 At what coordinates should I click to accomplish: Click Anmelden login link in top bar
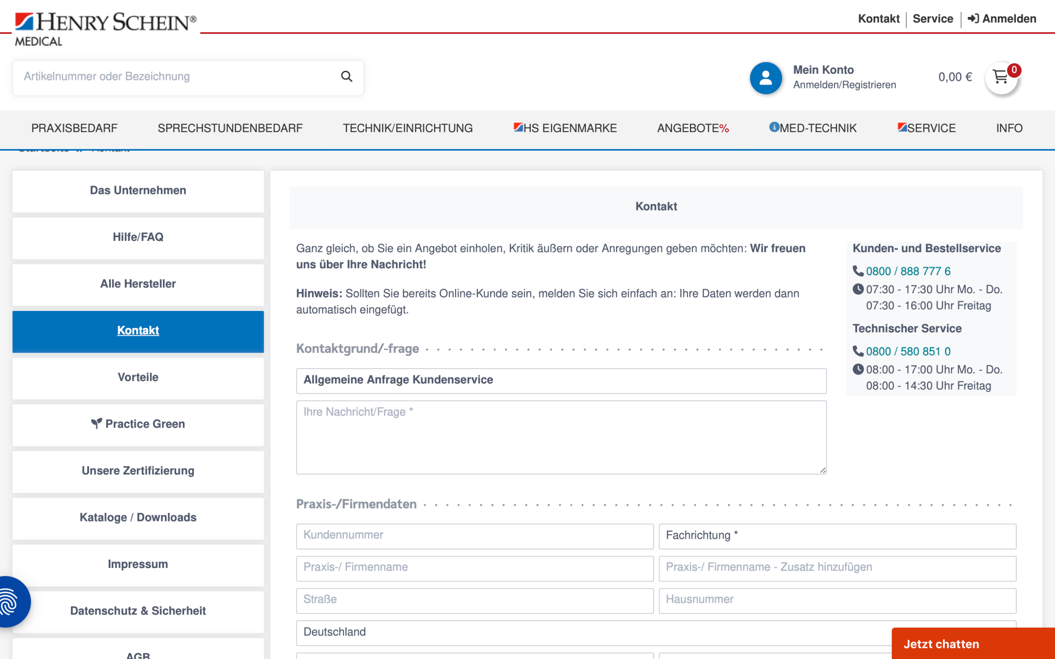[x=1002, y=19]
